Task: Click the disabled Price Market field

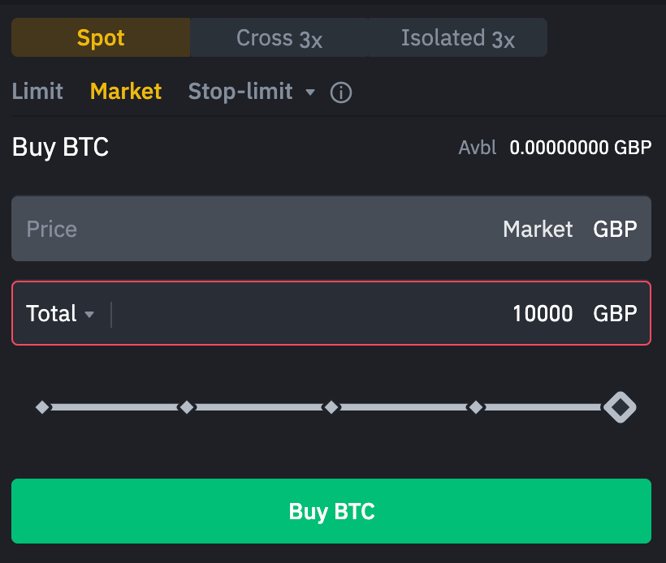Action: click(x=331, y=229)
